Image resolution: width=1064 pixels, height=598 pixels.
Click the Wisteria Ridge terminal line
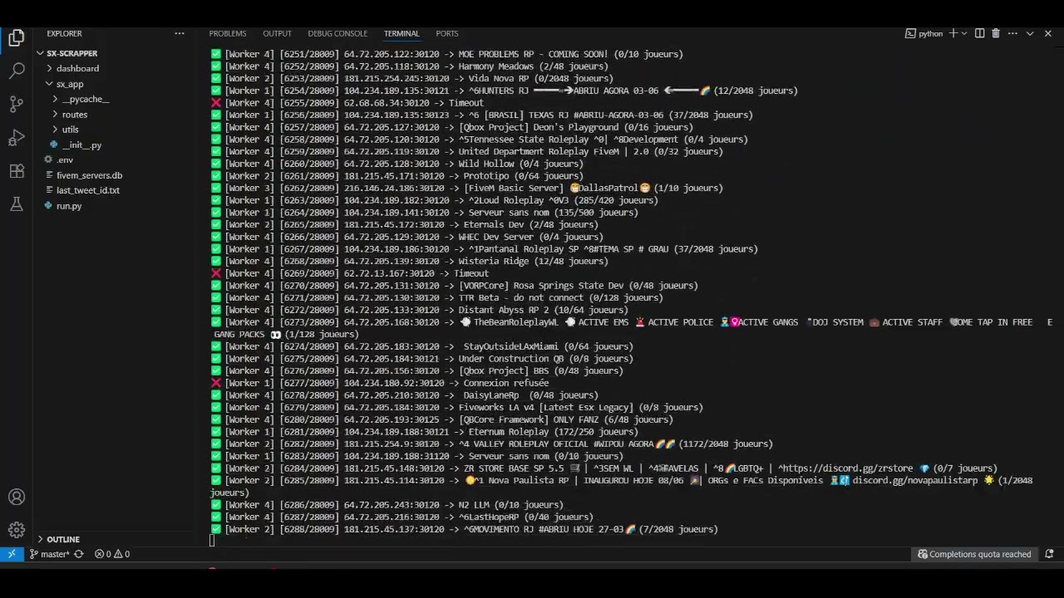pyautogui.click(x=410, y=261)
